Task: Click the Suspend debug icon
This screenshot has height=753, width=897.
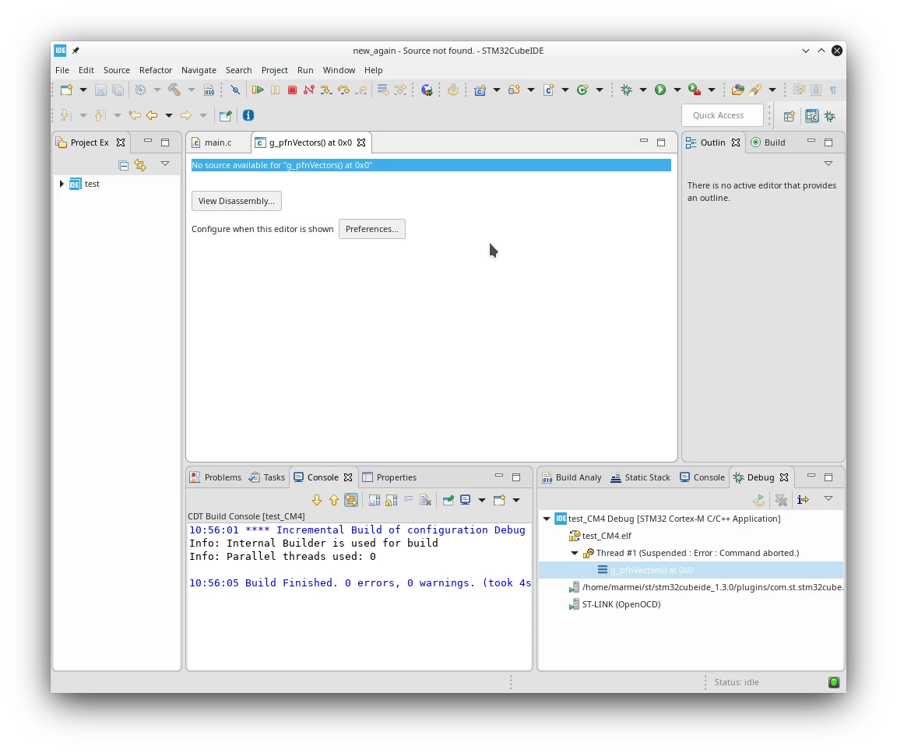Action: click(275, 90)
